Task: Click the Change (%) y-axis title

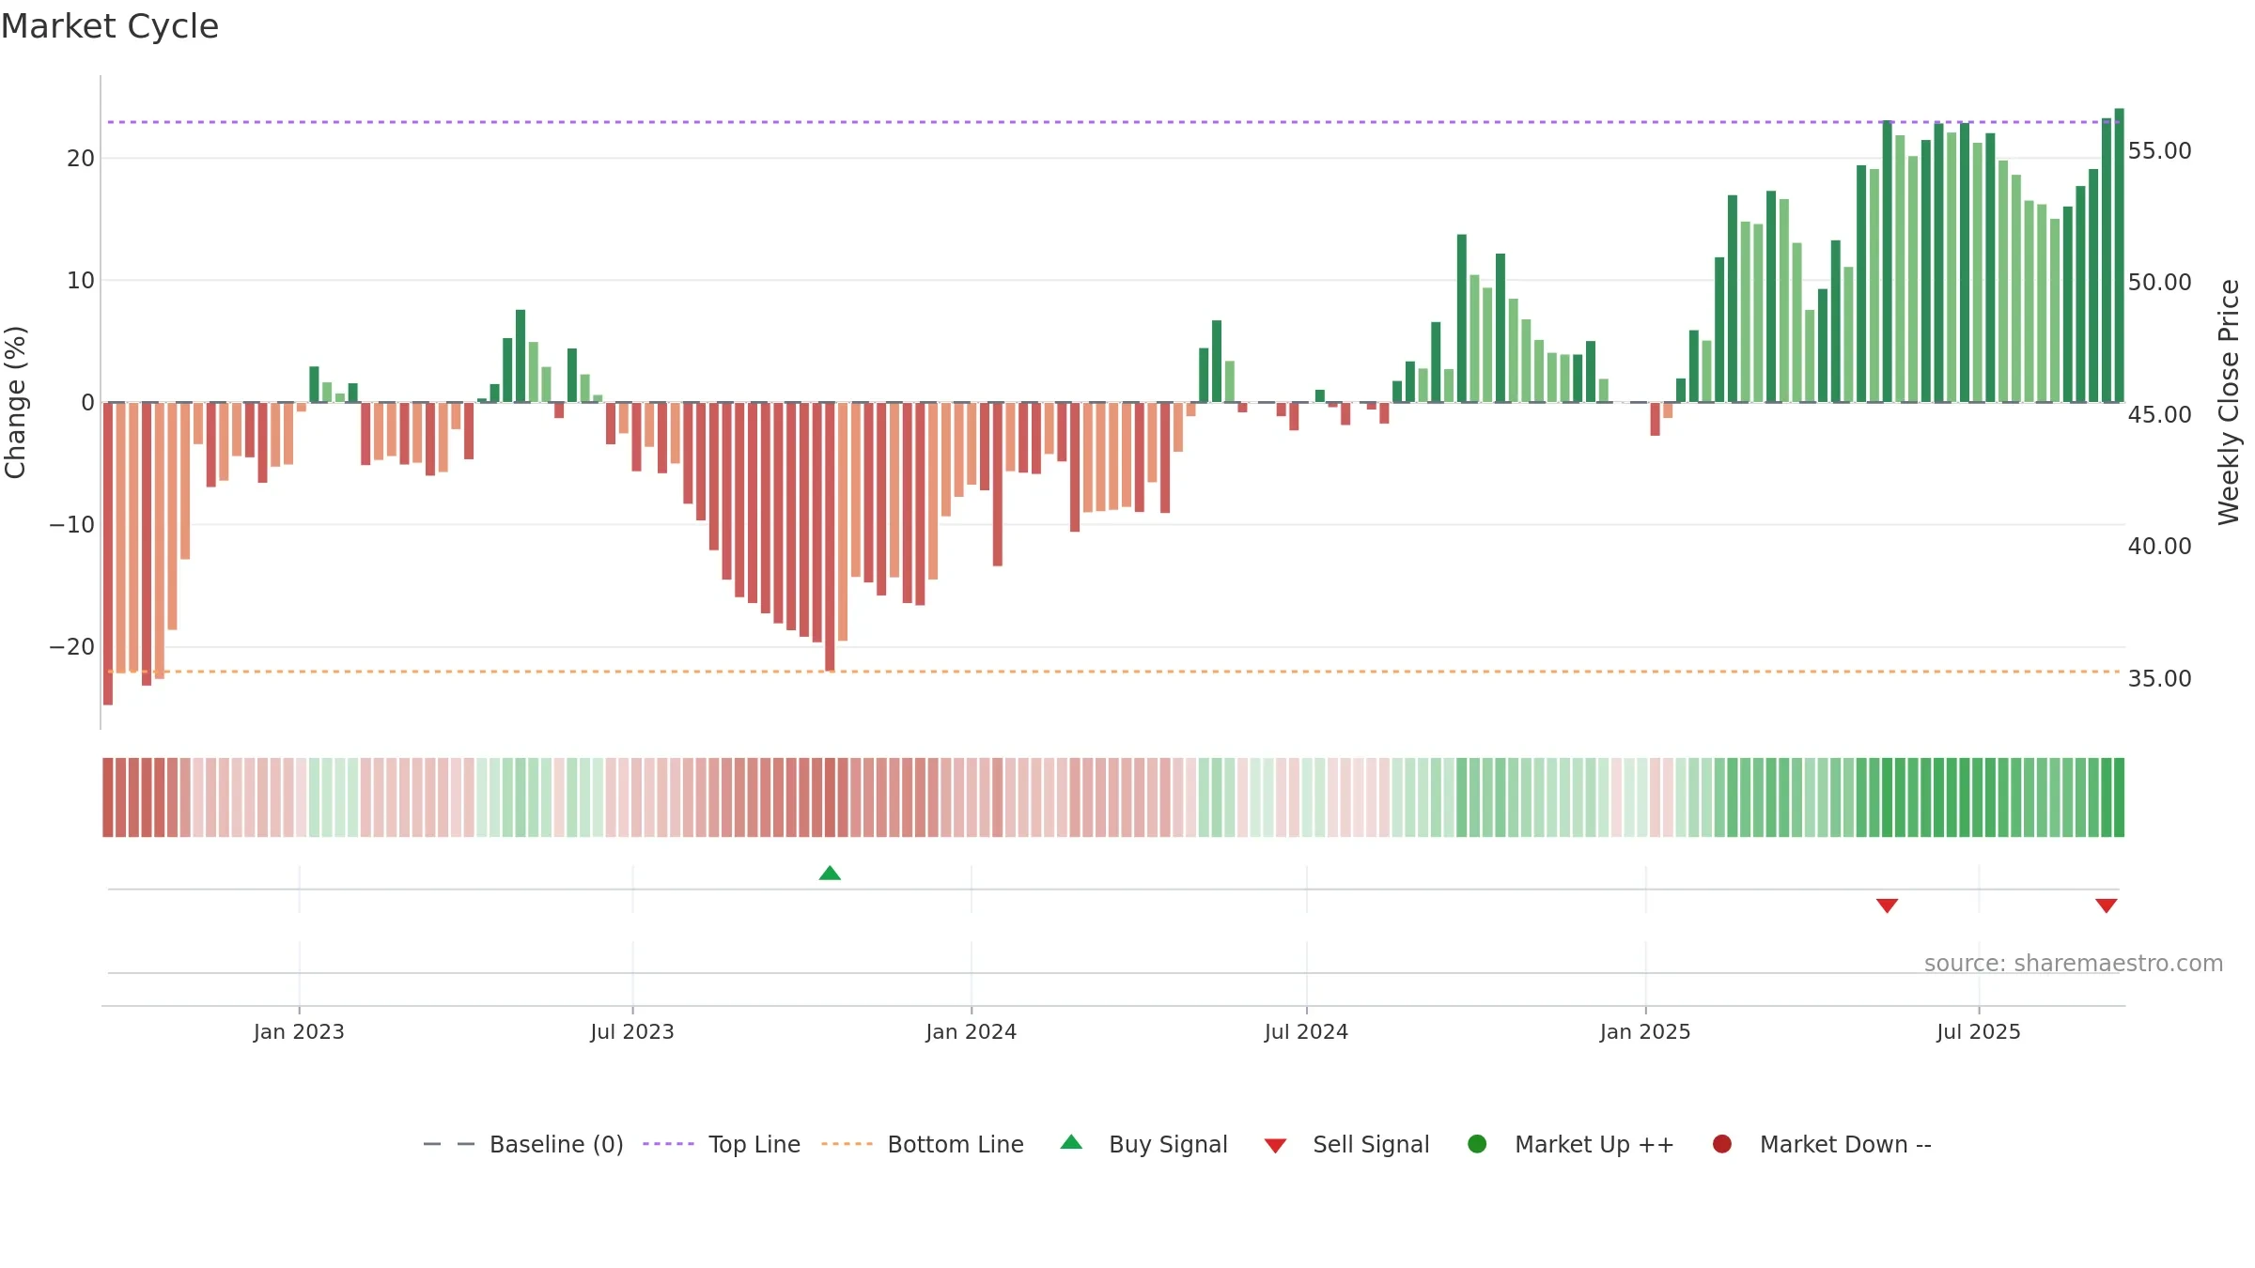Action: [16, 402]
